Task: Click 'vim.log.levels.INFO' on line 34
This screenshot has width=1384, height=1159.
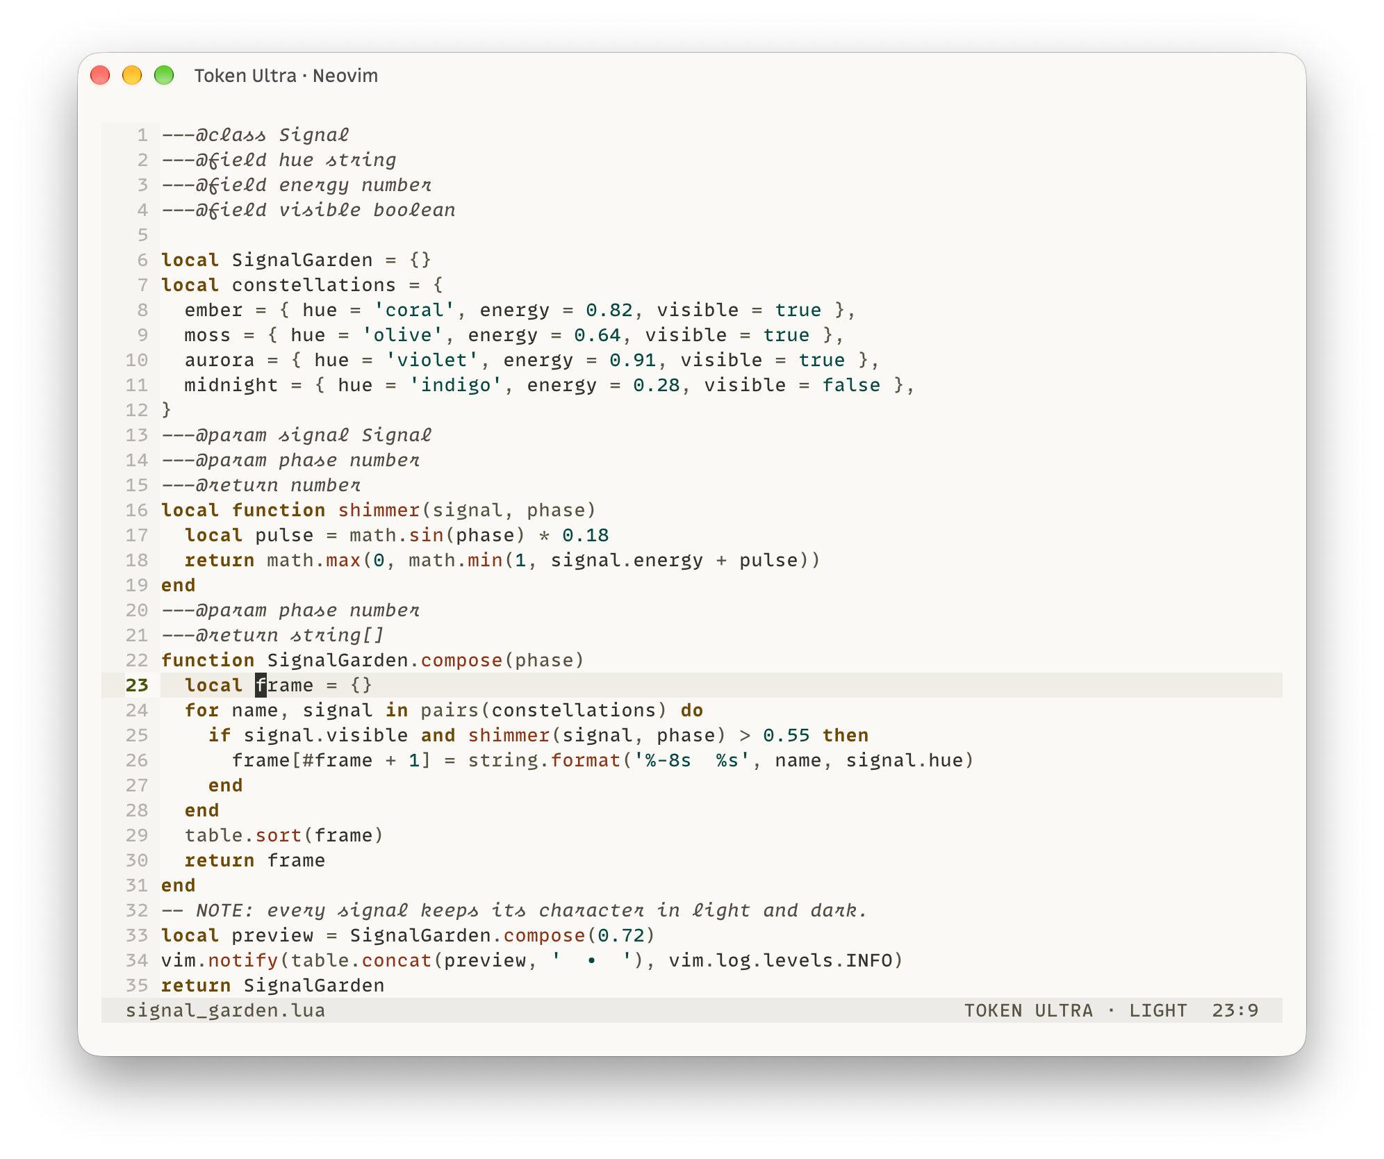Action: (780, 960)
